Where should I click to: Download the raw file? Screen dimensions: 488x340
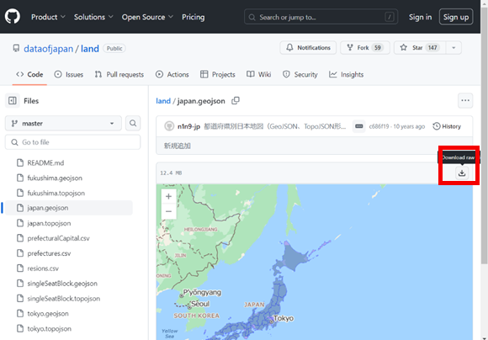click(462, 173)
